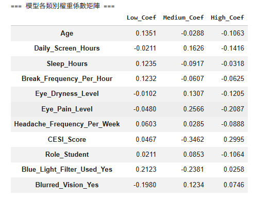Image resolution: width=256 pixels, height=197 pixels.
Task: Click the High_Coef column header
Action: coord(227,18)
